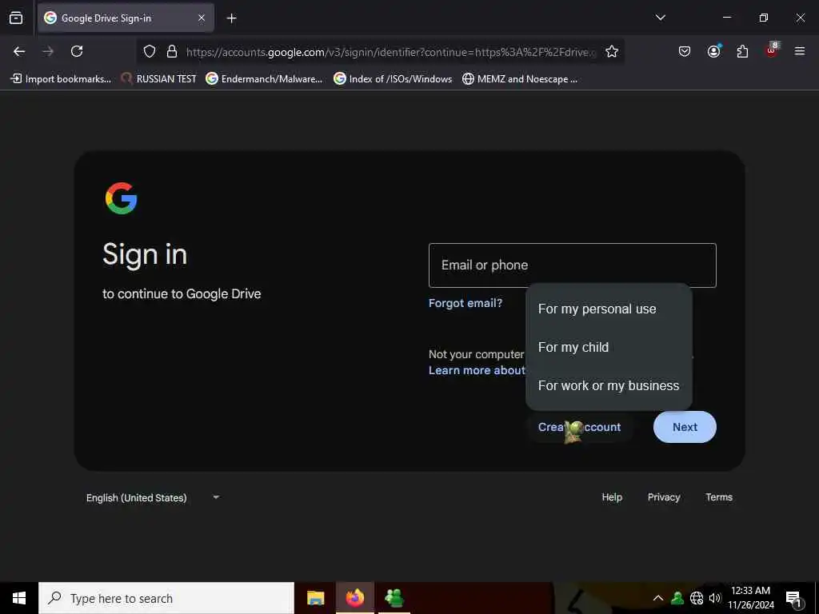Open Learn more about link
The width and height of the screenshot is (819, 614).
477,370
